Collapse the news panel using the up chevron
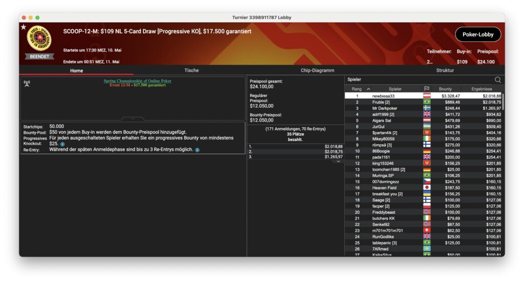The image size is (524, 282). (x=133, y=118)
